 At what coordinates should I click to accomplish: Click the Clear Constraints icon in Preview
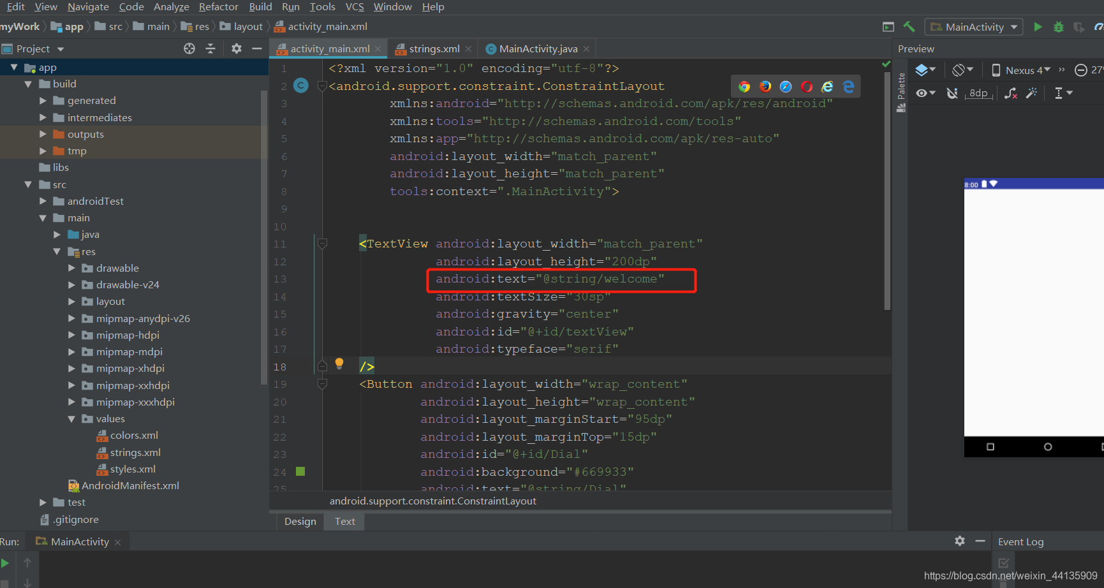click(x=1011, y=93)
